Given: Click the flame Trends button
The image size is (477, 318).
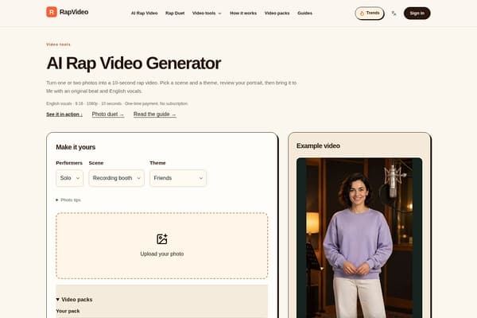Looking at the screenshot, I should pyautogui.click(x=370, y=13).
